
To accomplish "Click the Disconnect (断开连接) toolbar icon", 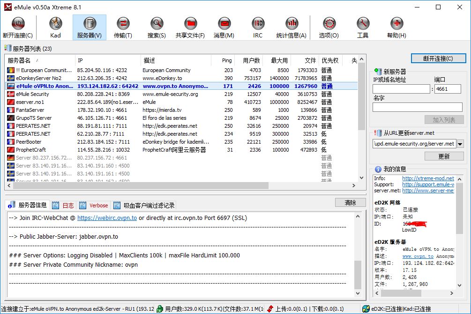I will point(18,28).
